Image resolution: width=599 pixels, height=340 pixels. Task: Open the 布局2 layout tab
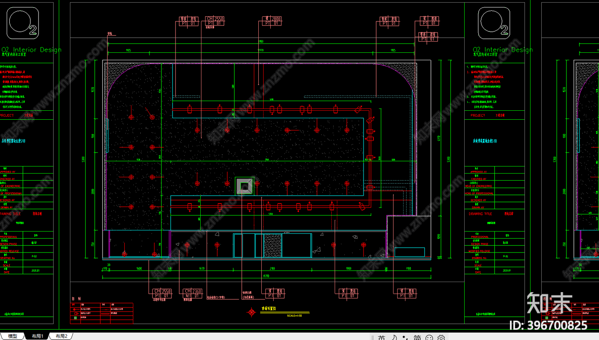[61, 336]
